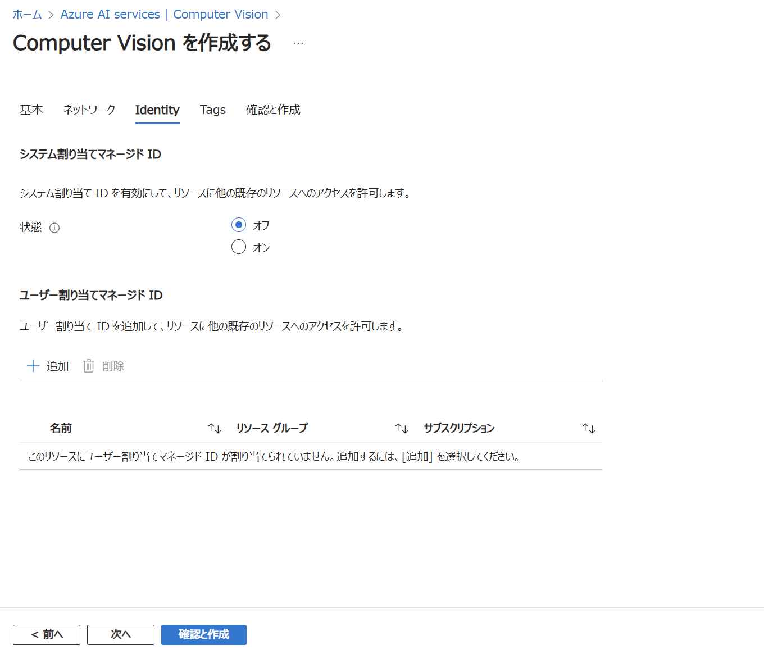Select the オフ radio button
This screenshot has height=654, width=764.
point(239,225)
